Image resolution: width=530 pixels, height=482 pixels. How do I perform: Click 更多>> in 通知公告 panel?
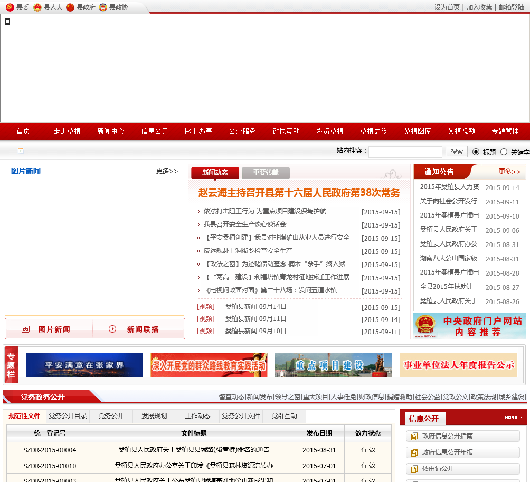click(x=510, y=172)
